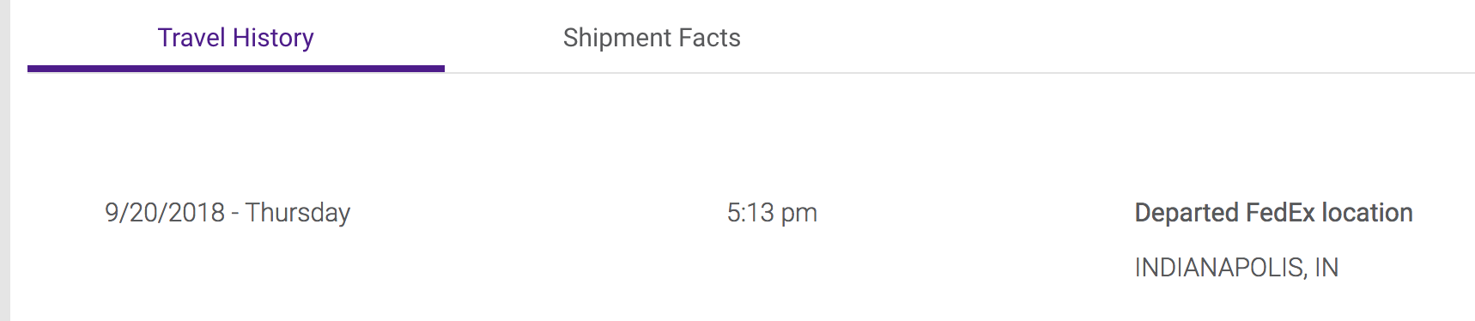Click the dash between date and Thursday
This screenshot has width=1475, height=321.
click(x=234, y=214)
